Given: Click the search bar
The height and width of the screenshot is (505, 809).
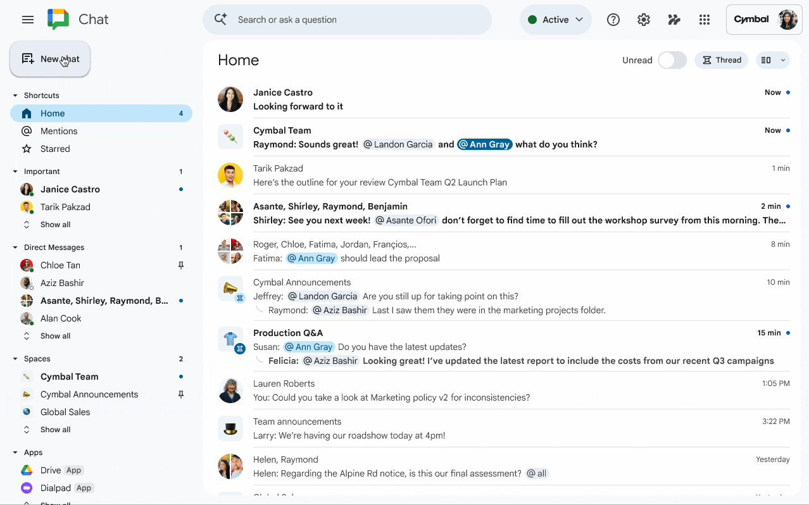Looking at the screenshot, I should click(347, 20).
